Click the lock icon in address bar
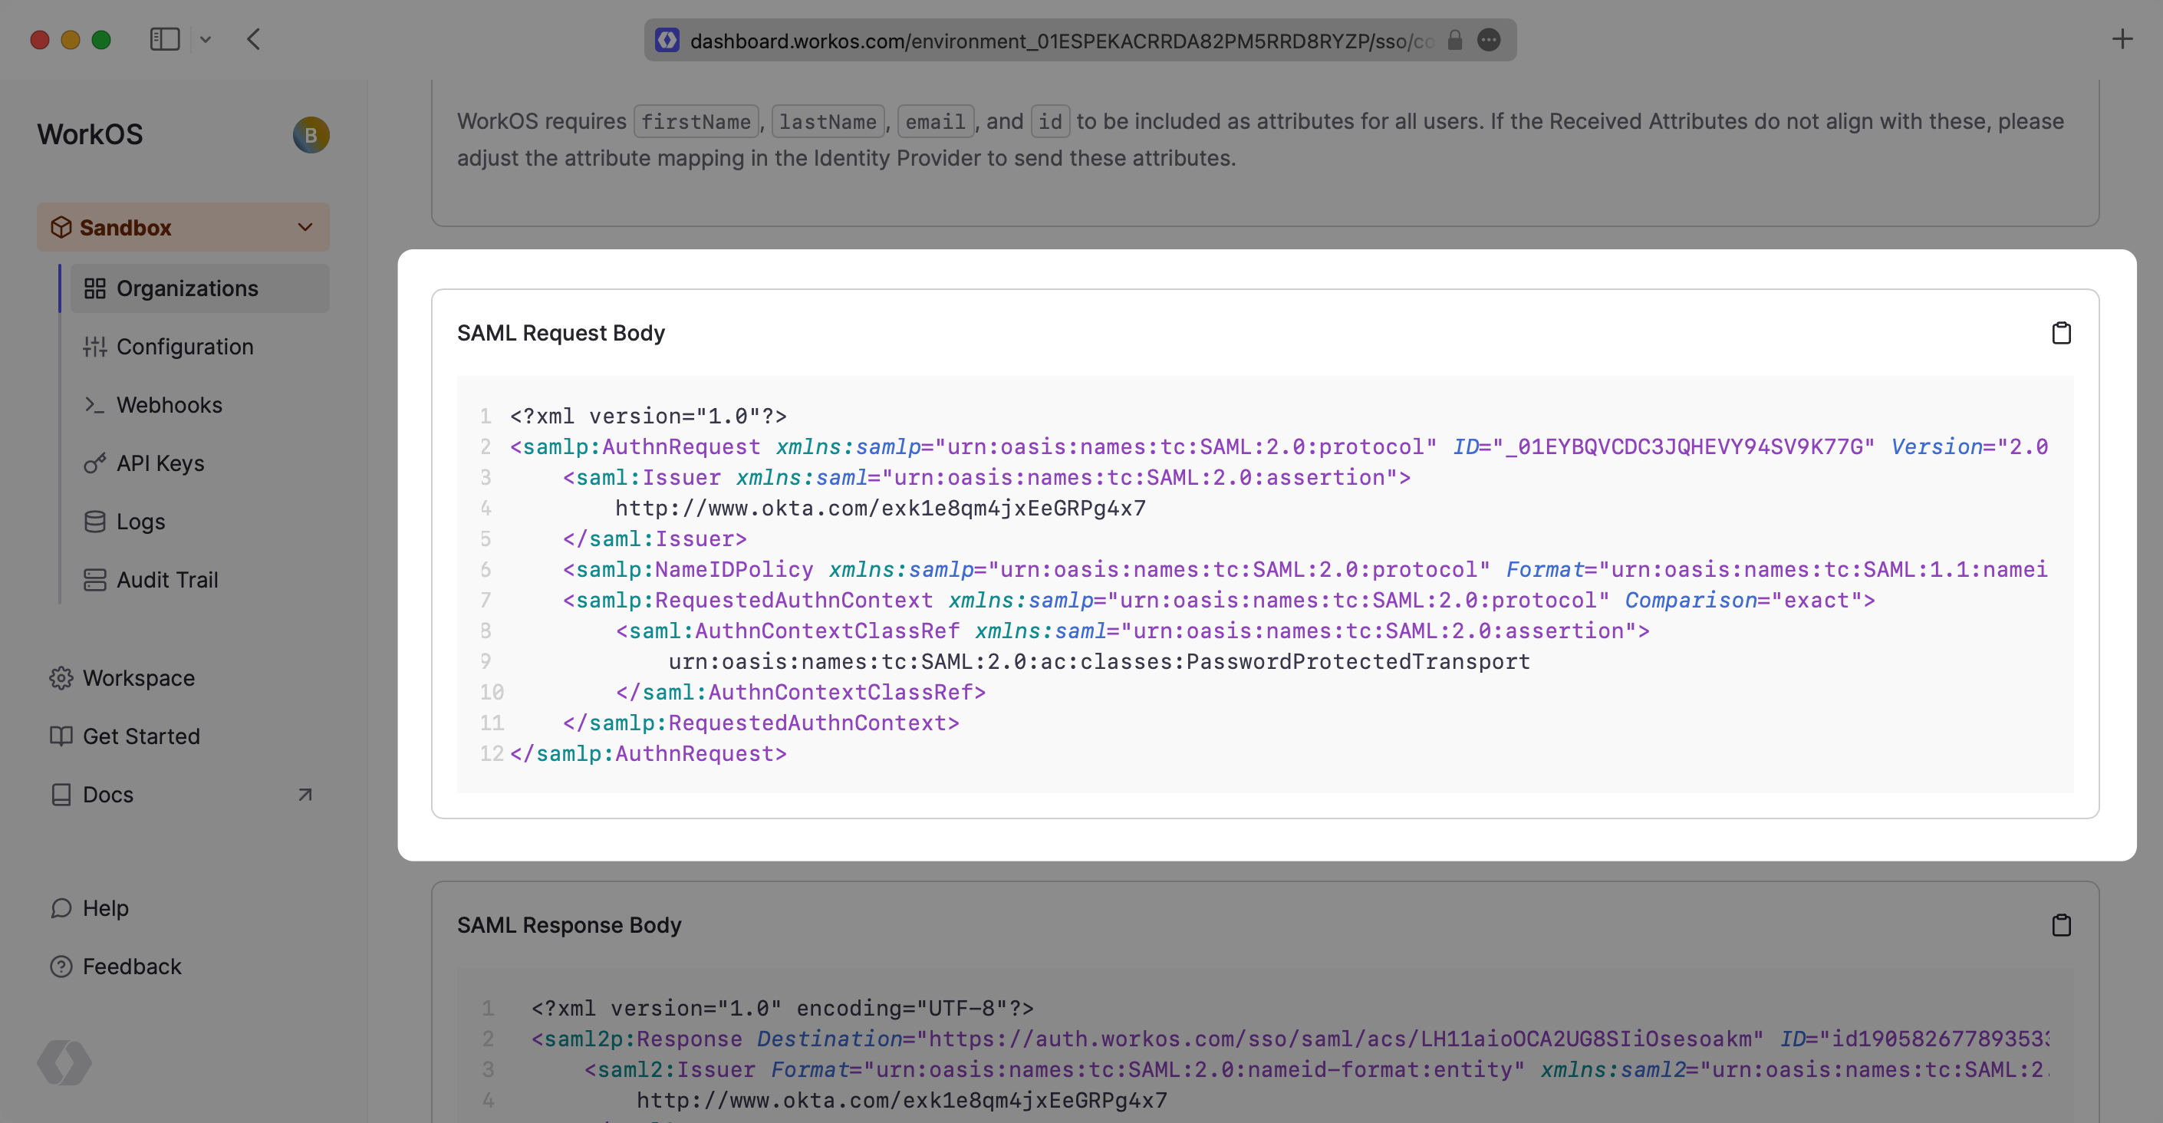Screen dimensions: 2163x1123 pos(1454,41)
